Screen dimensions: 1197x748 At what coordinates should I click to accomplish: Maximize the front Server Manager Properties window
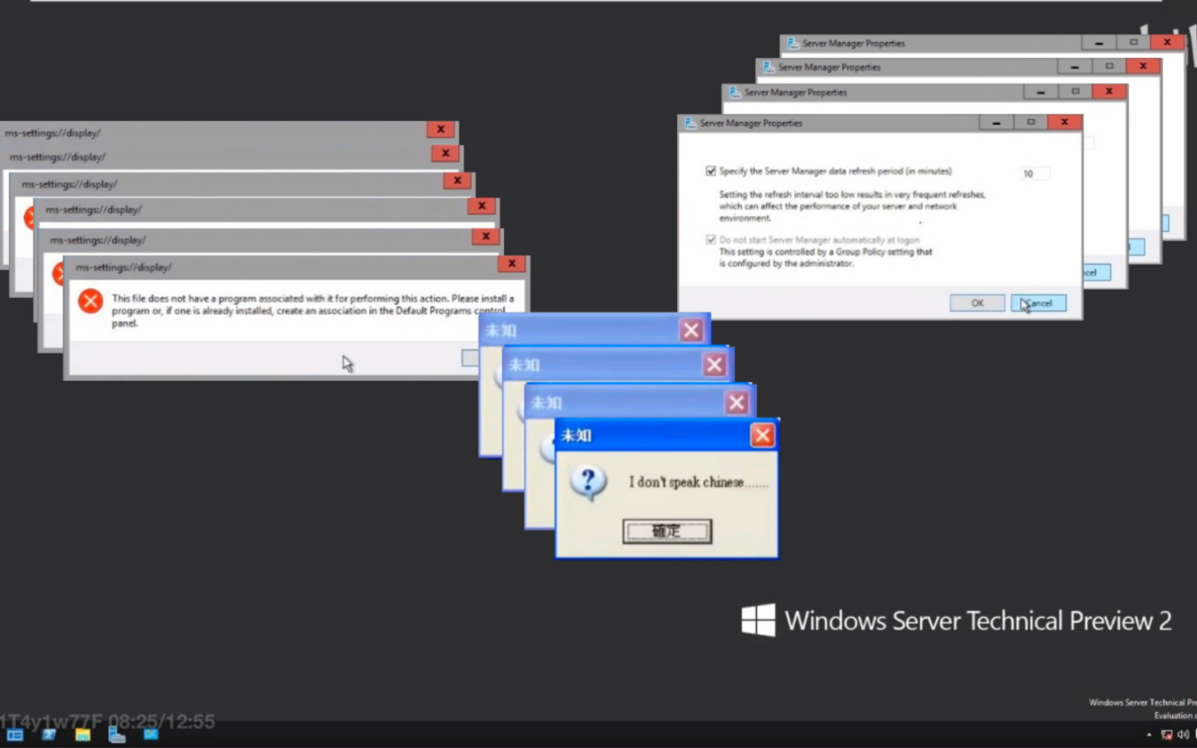tap(1031, 122)
